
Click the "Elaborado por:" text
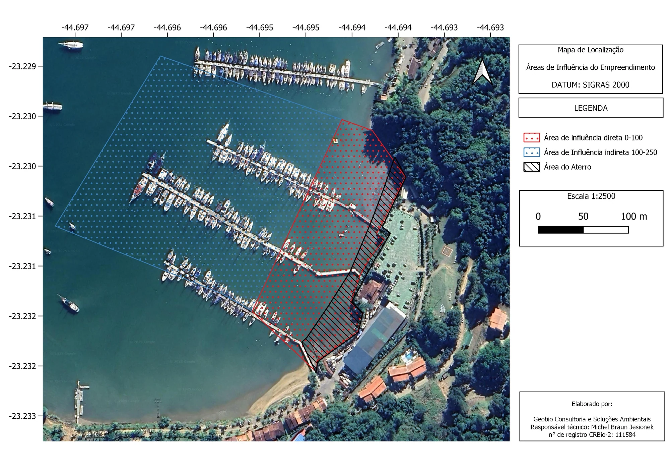(592, 404)
